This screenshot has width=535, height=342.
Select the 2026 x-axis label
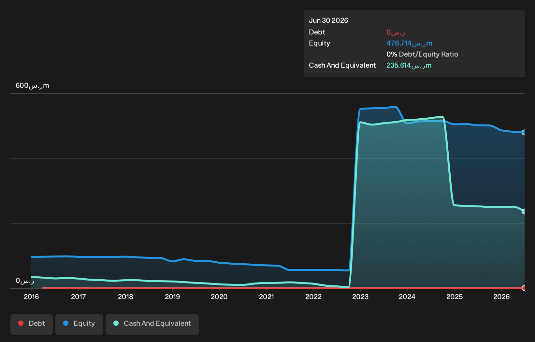pyautogui.click(x=501, y=296)
